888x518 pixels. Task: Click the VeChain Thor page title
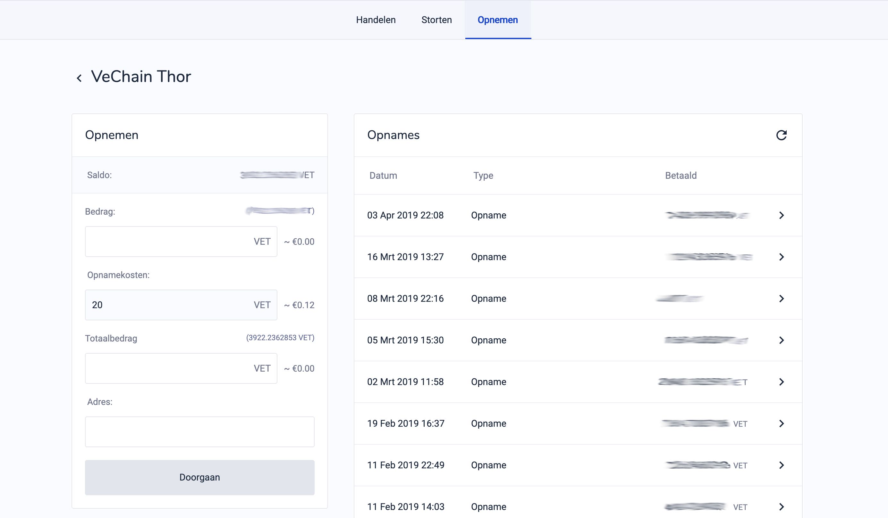141,76
